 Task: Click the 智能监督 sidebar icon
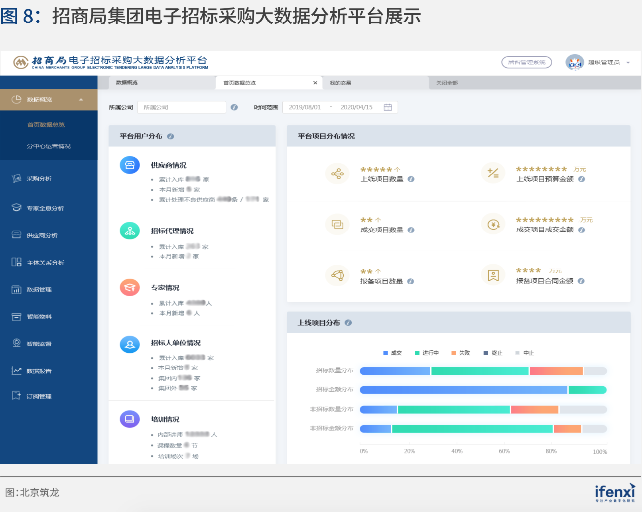[16, 343]
